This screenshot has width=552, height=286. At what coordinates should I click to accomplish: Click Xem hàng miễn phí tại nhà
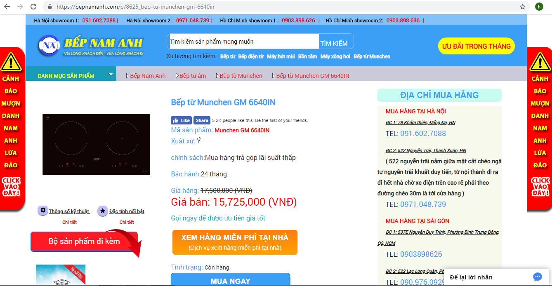point(235,242)
